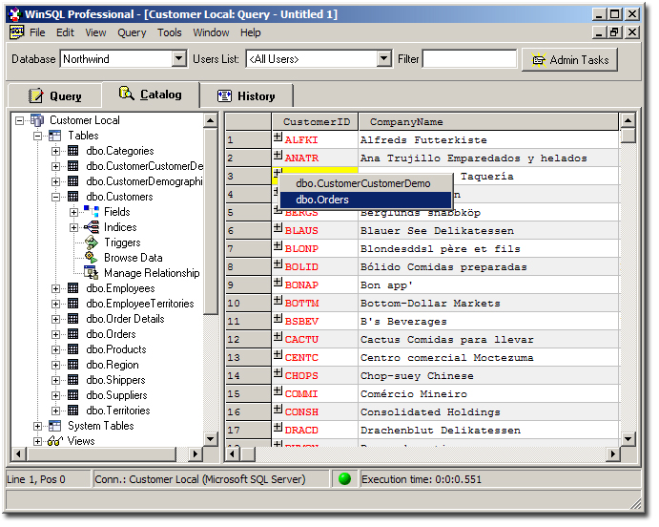Click the Browse Data icon
This screenshot has width=659, height=527.
click(x=92, y=258)
